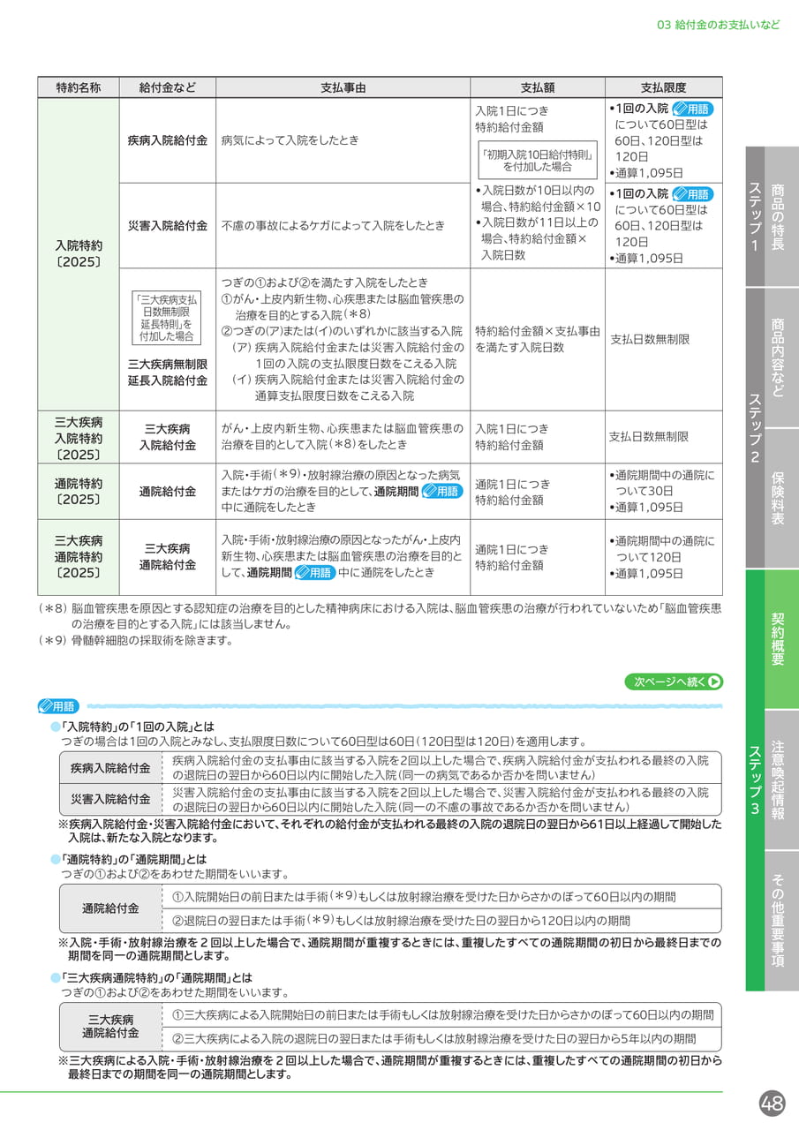Image resolution: width=799 pixels, height=1130 pixels.
Task: Click 通院給付金 label in glossary box
Action: (x=110, y=908)
